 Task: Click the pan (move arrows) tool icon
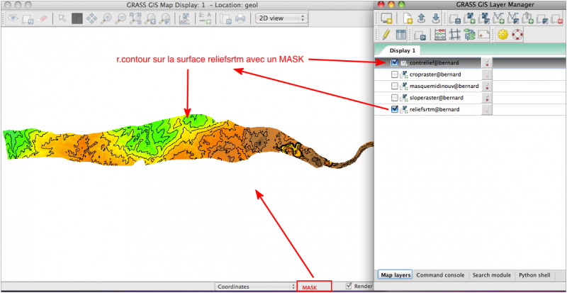91,19
